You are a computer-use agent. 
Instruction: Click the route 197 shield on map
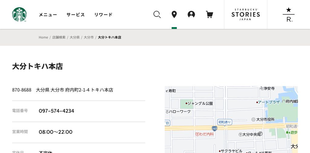[215, 129]
